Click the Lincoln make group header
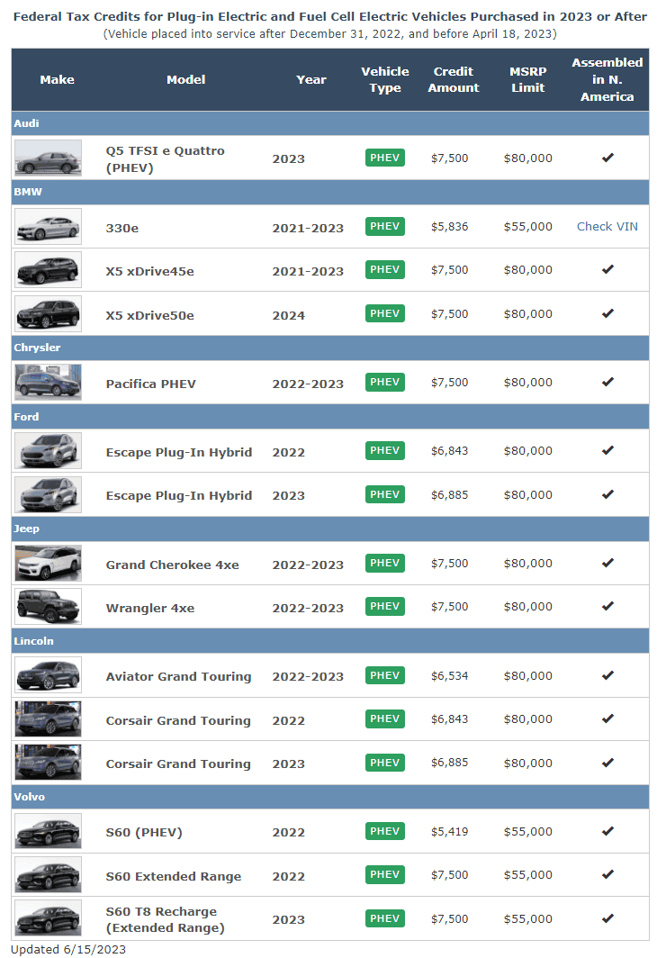 pyautogui.click(x=330, y=641)
